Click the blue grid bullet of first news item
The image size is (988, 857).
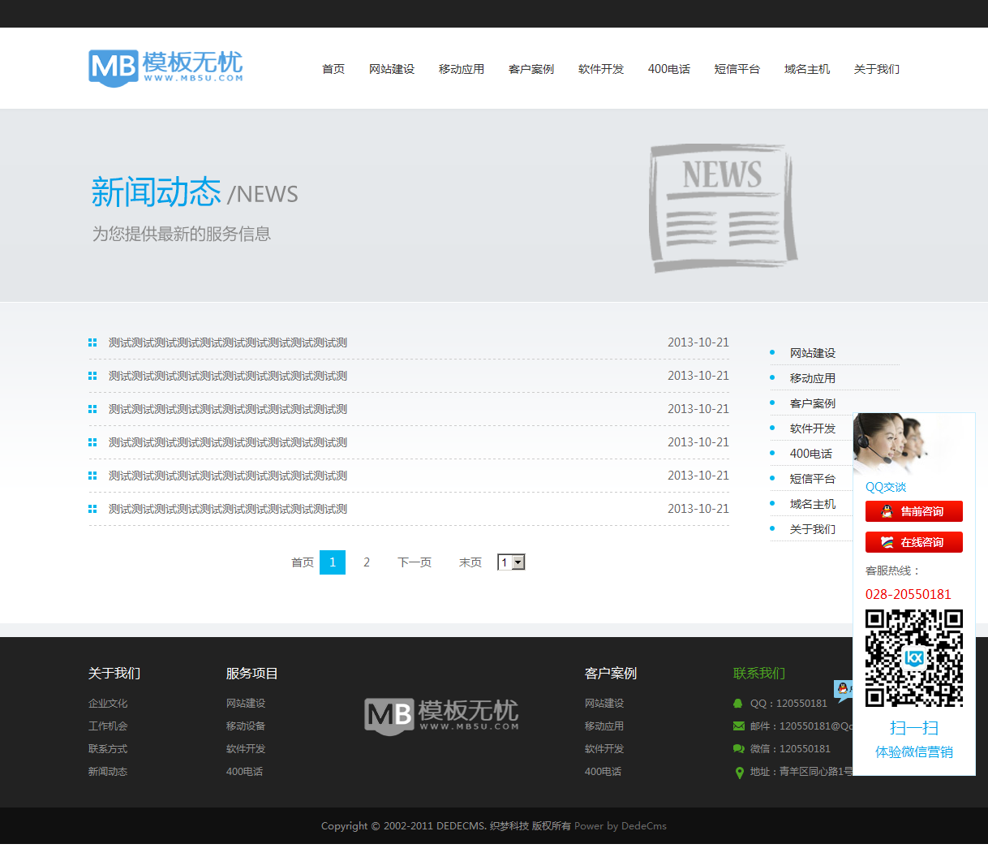tap(92, 342)
